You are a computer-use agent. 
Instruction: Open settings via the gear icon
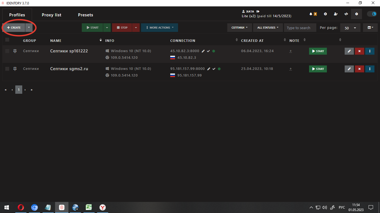(357, 14)
